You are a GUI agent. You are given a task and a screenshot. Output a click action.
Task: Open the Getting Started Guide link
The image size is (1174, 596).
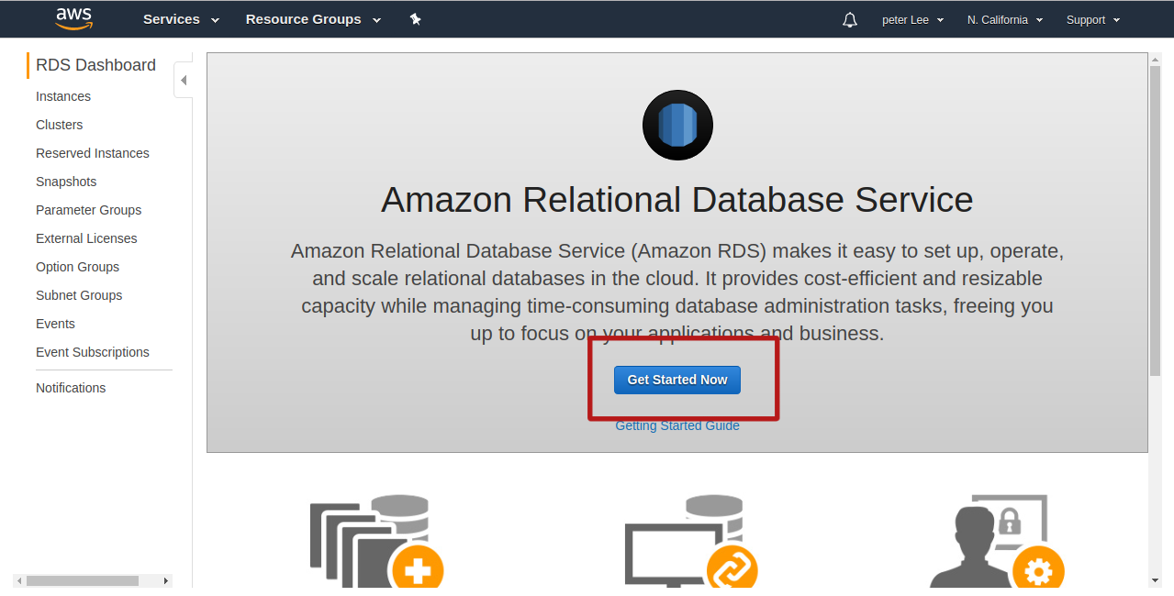pos(677,425)
